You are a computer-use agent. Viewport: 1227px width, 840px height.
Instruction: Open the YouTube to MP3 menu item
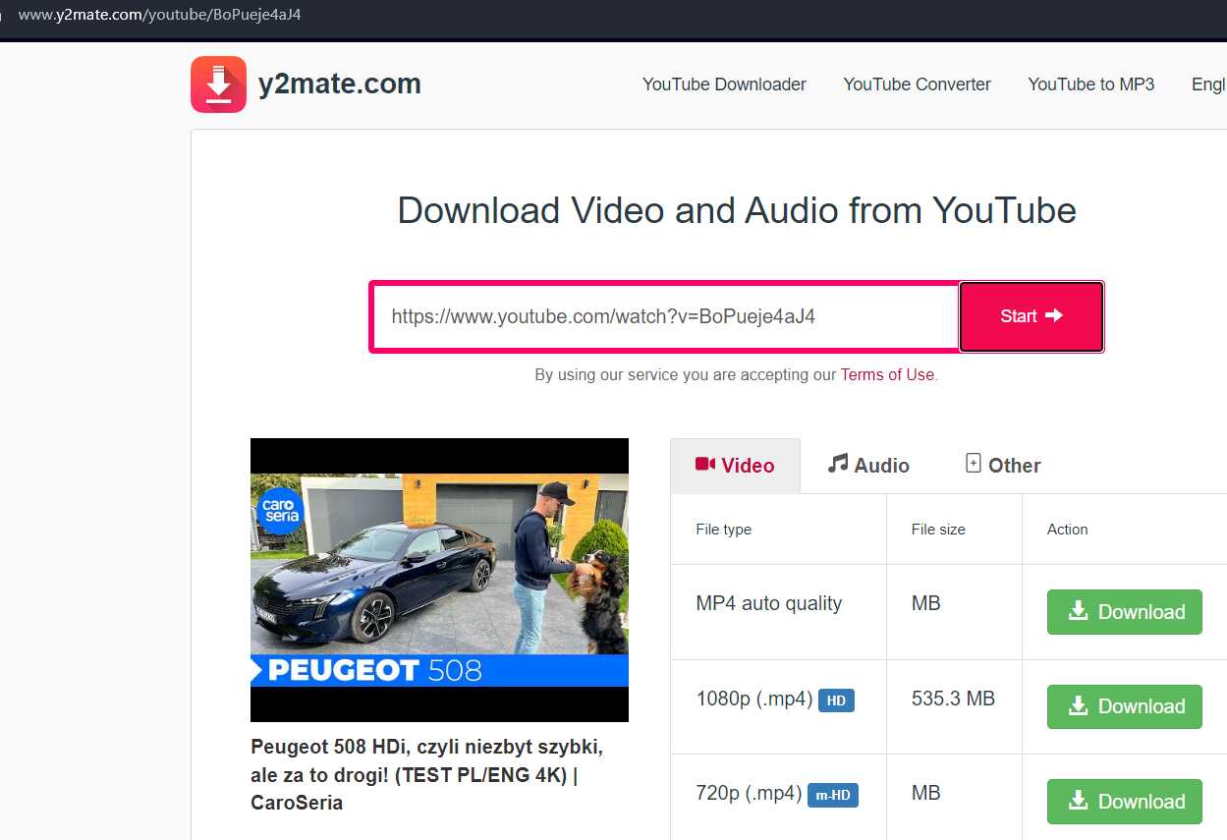pos(1090,84)
